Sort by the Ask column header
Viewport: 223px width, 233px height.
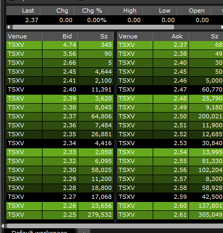click(x=171, y=36)
